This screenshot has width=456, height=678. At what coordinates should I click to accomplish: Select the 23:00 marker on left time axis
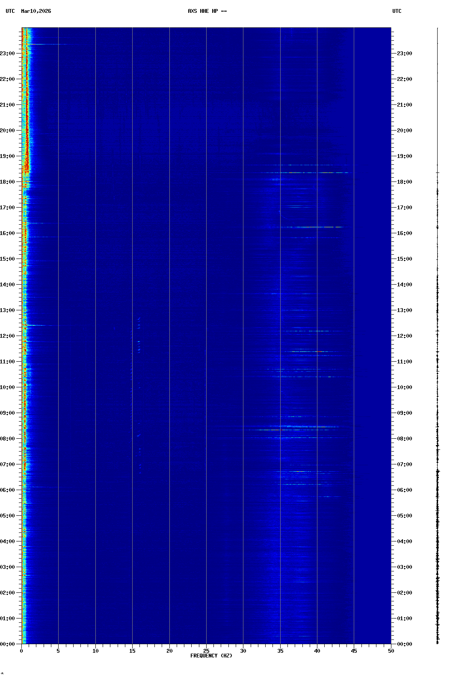tap(8, 54)
